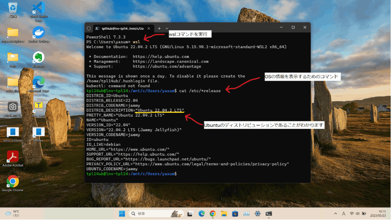
Task: Show hidden system tray icons
Action: (x=335, y=213)
